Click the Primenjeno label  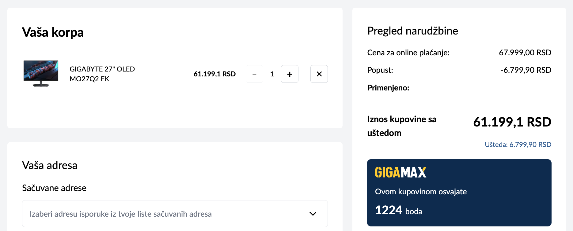[388, 88]
